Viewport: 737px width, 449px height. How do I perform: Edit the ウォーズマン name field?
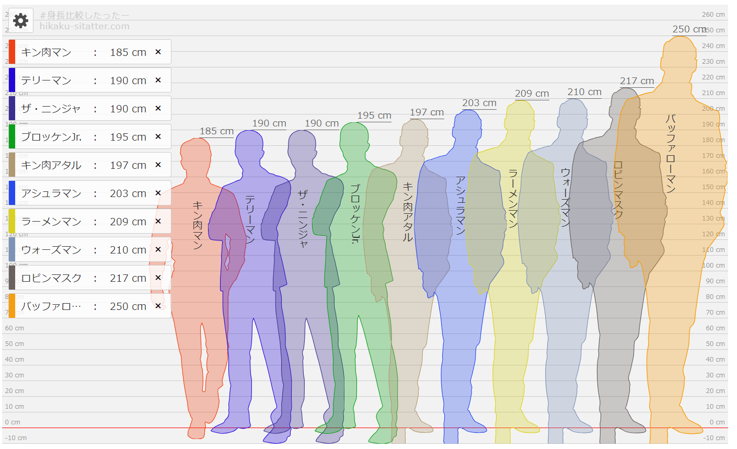point(51,250)
